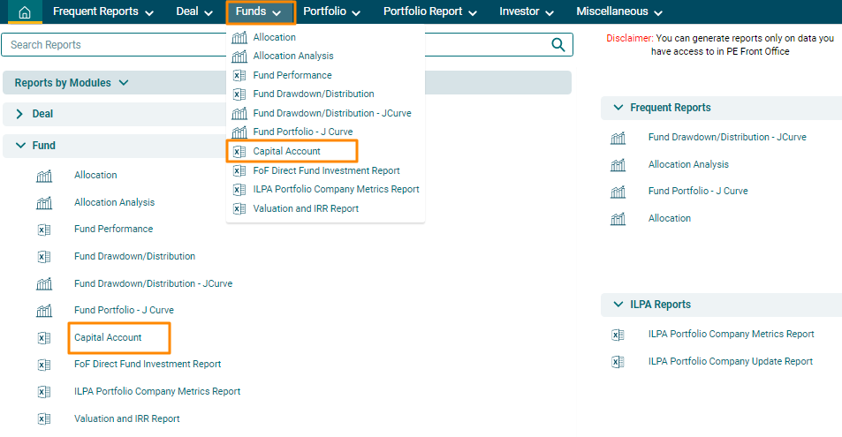Open Fund Drawdown/Distribution - JCurve in Frequent Reports
The image size is (842, 437).
pos(726,138)
